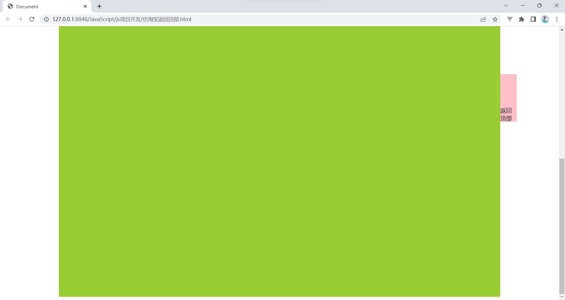Select the Document tab
The width and height of the screenshot is (565, 300).
pyautogui.click(x=47, y=6)
